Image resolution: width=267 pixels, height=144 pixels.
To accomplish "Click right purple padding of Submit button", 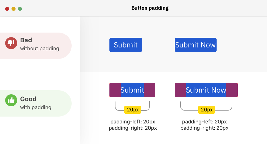I will click(x=150, y=90).
